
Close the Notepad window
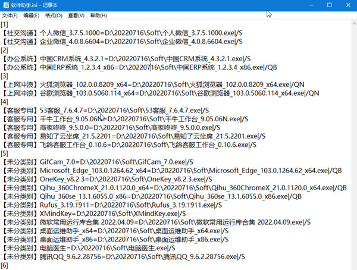coord(348,5)
